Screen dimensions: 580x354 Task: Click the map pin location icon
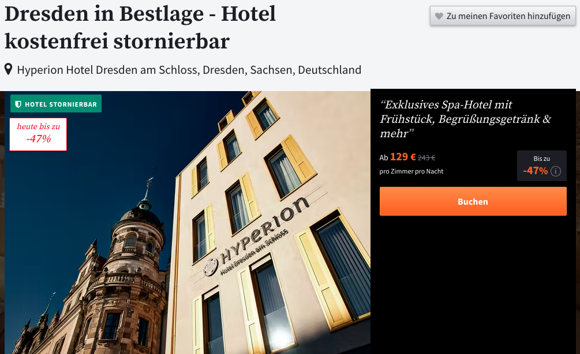[x=8, y=69]
